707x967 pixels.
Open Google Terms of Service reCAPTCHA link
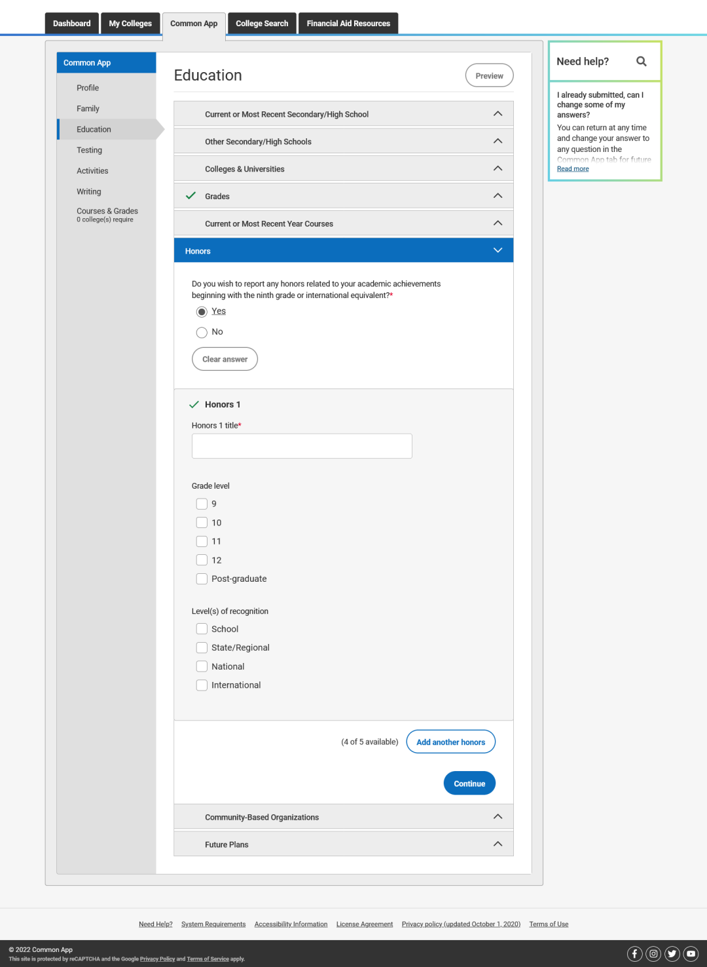click(208, 959)
